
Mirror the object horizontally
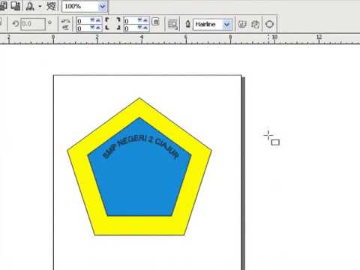(66, 21)
